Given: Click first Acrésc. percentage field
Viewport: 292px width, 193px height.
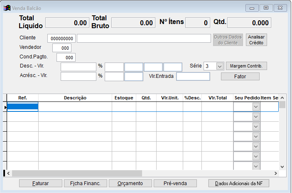Looking at the screenshot, I should pyautogui.click(x=114, y=77).
